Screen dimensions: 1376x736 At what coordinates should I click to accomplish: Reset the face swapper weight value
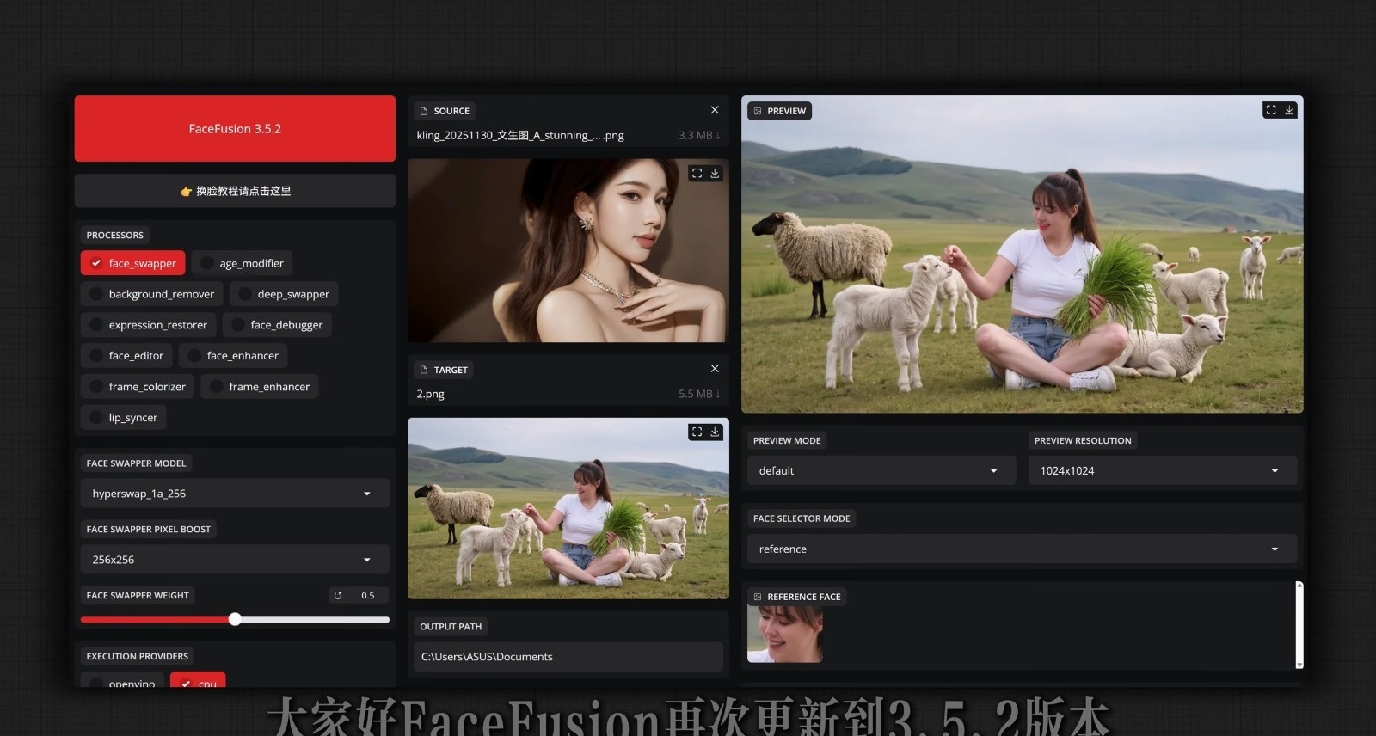coord(338,595)
